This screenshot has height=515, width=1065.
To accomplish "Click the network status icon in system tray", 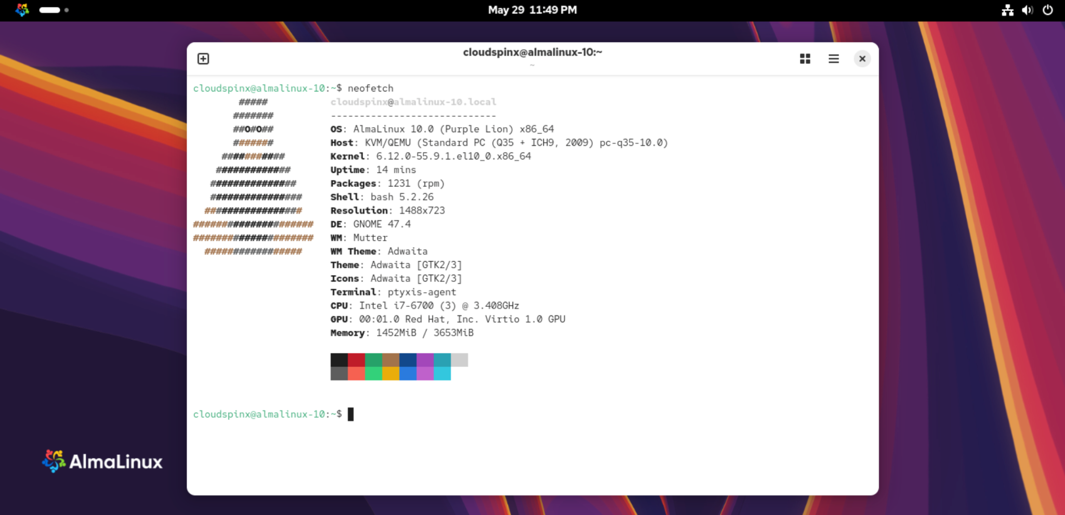I will point(1007,10).
